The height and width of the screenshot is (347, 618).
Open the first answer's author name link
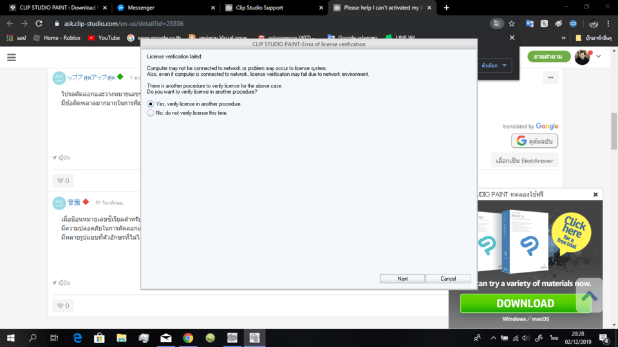(91, 77)
